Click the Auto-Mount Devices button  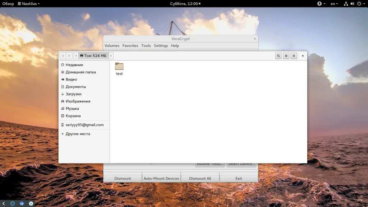(161, 179)
